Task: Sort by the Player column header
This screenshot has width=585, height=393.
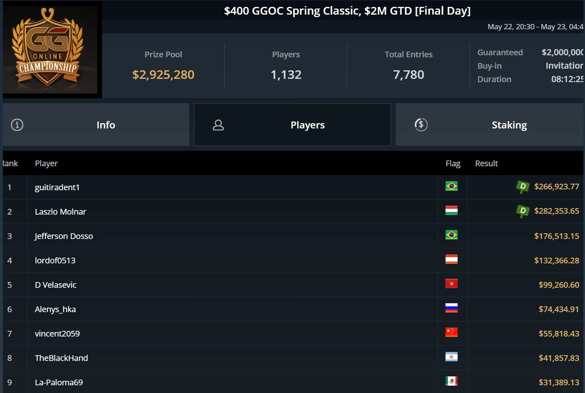Action: click(46, 163)
